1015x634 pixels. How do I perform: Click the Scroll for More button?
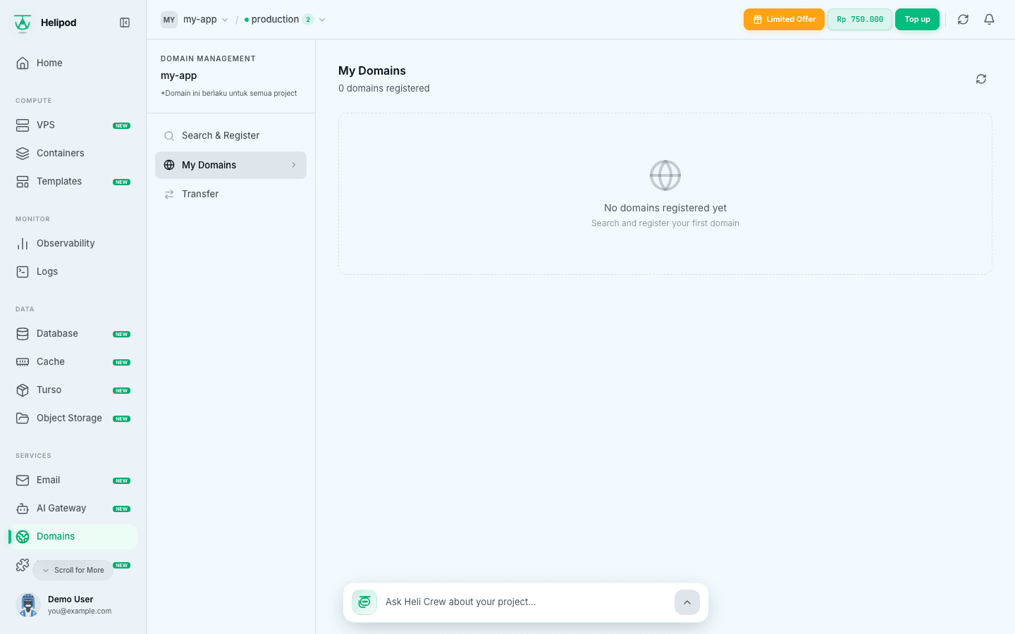[73, 571]
